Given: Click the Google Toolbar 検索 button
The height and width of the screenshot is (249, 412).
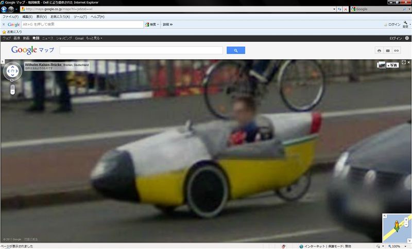Looking at the screenshot, I should 152,24.
